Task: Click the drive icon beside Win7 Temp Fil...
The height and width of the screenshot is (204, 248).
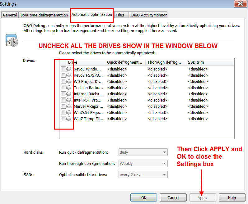Action: click(69, 119)
